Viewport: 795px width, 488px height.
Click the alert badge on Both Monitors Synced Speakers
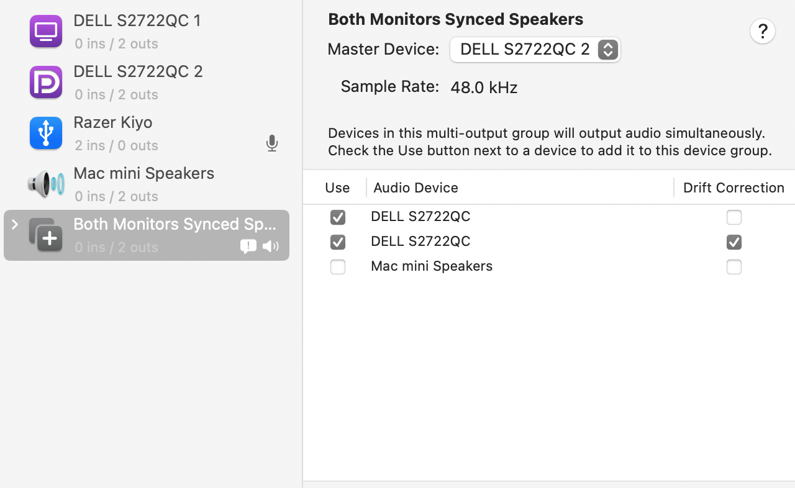coord(248,246)
